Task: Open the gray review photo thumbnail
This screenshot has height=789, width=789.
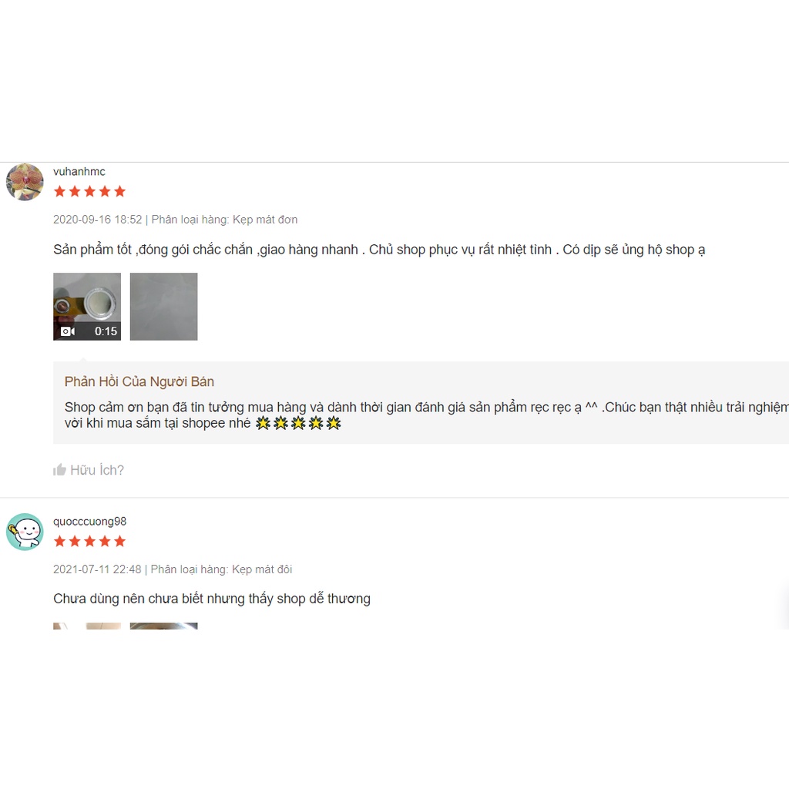Action: pyautogui.click(x=163, y=307)
